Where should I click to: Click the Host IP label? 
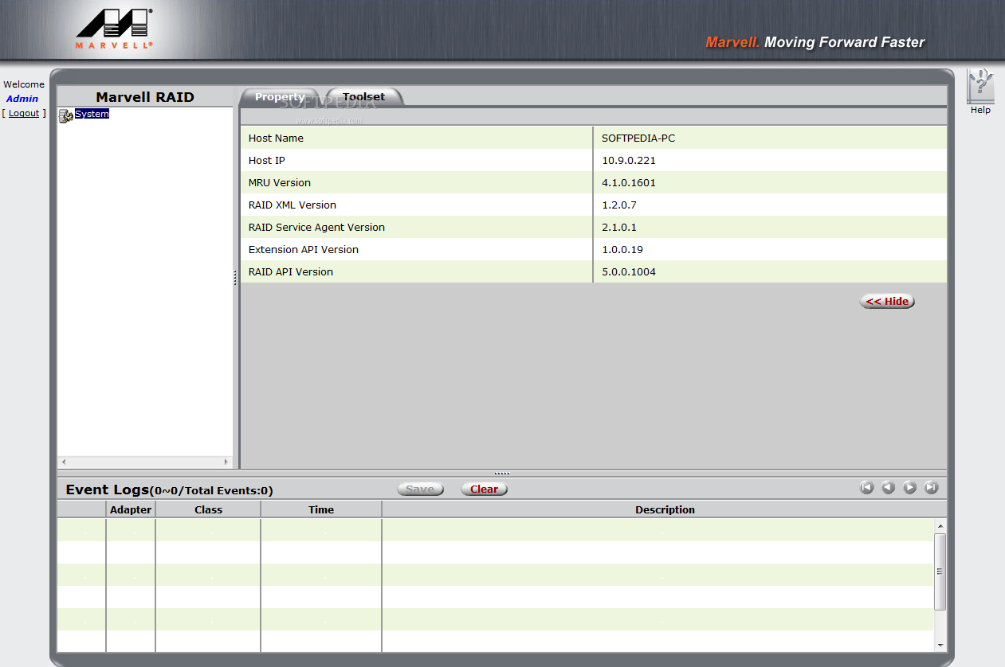267,160
